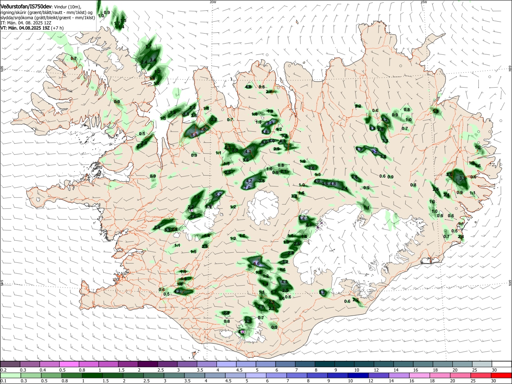
Task: Pick upper legend swatch between 0.2 and 0.3
Action: 10,364
